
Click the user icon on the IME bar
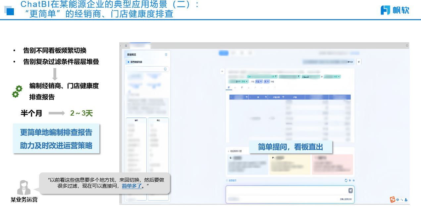tap(406, 200)
